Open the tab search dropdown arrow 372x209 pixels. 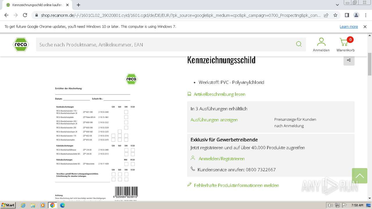(337, 5)
